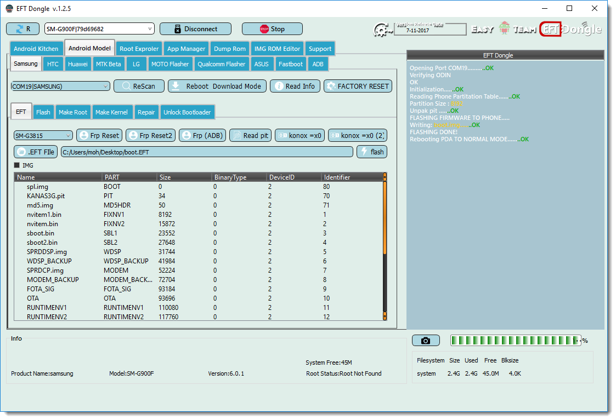The width and height of the screenshot is (616, 420).
Task: Switch to the Dump Rom tab
Action: (230, 49)
